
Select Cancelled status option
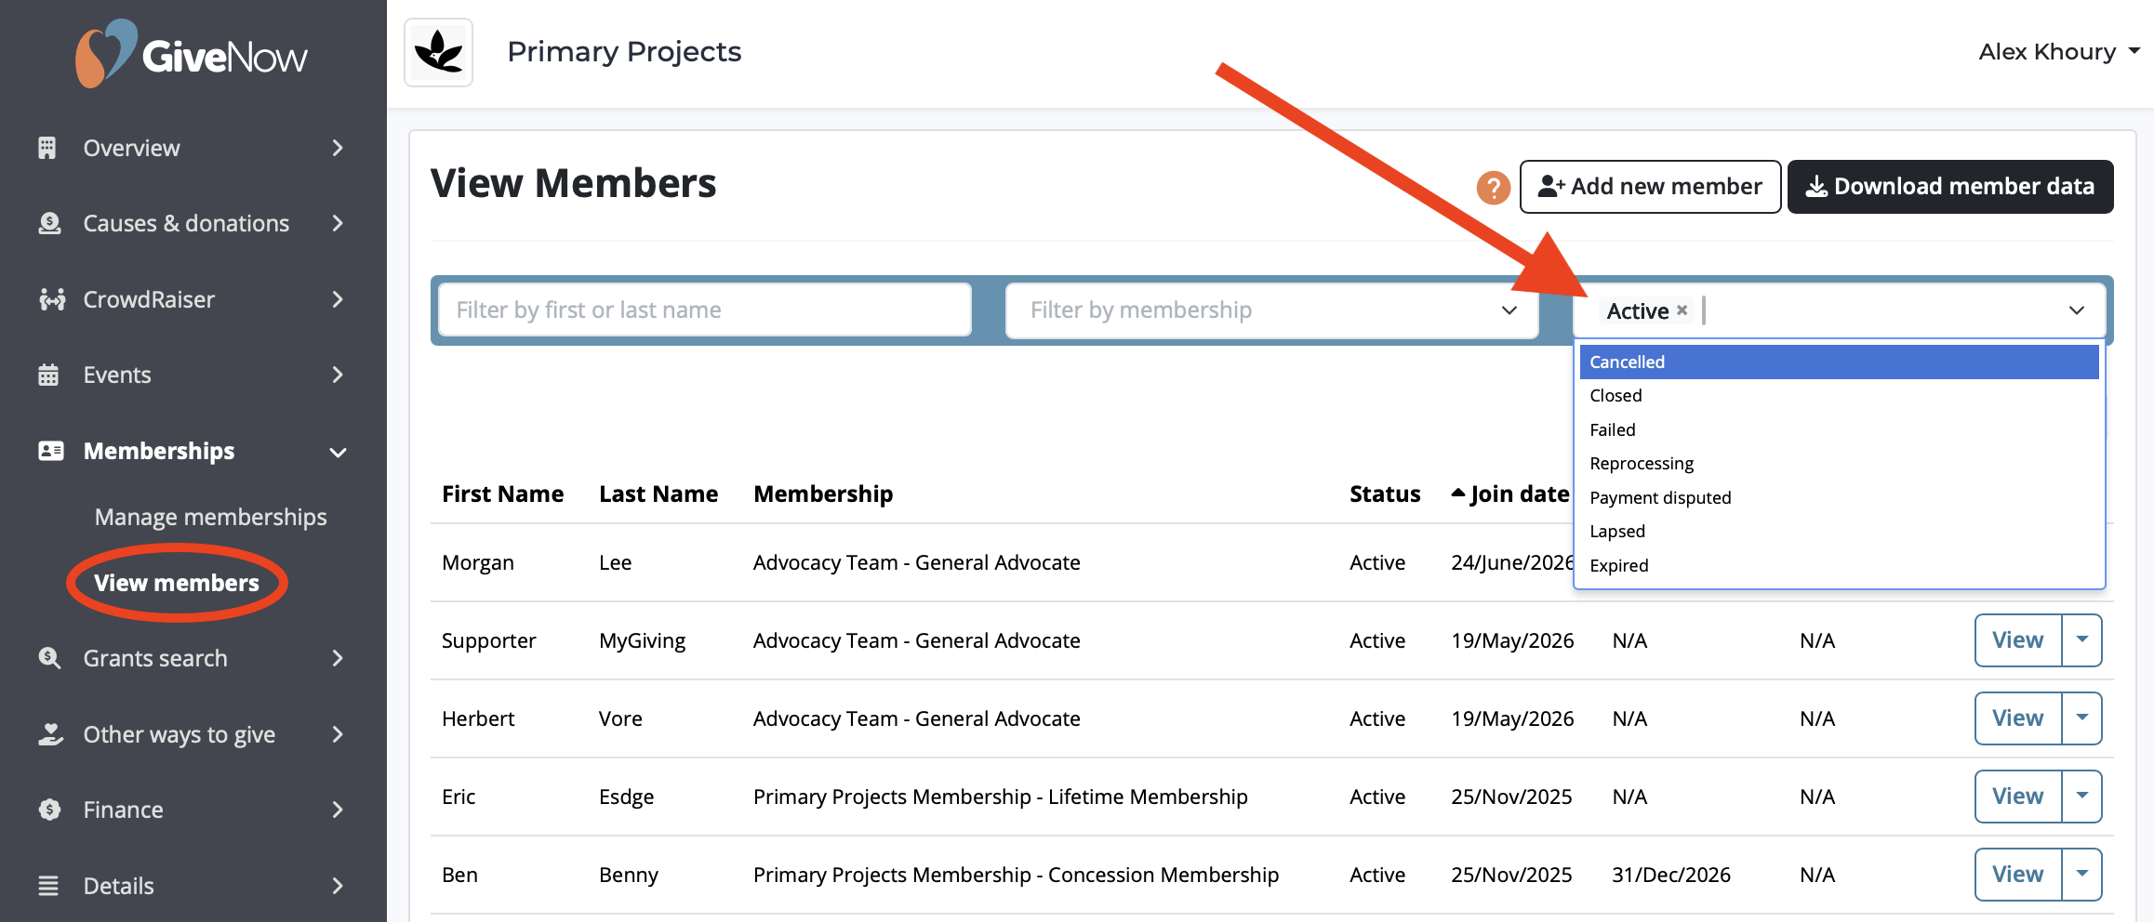[x=1839, y=362]
